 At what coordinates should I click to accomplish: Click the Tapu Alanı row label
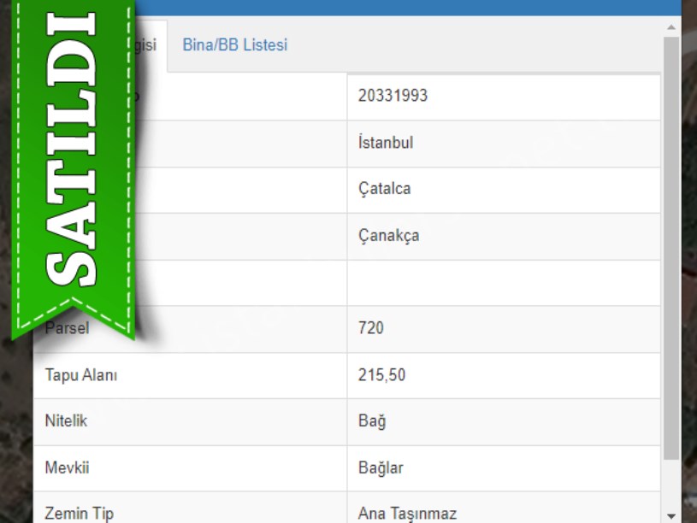(x=80, y=375)
